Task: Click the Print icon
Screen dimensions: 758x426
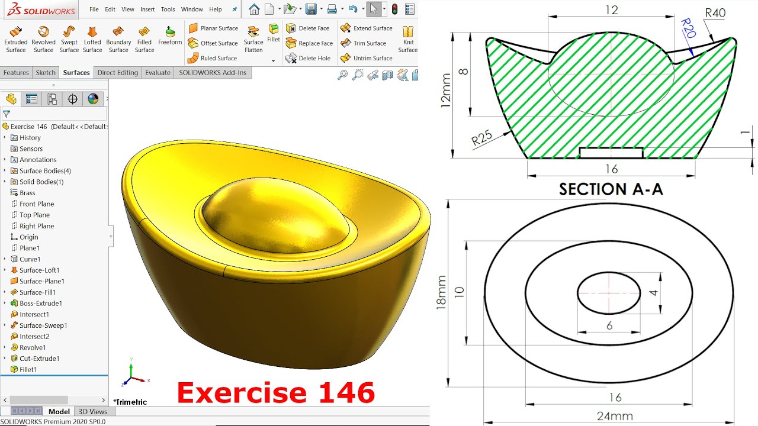Action: point(332,9)
